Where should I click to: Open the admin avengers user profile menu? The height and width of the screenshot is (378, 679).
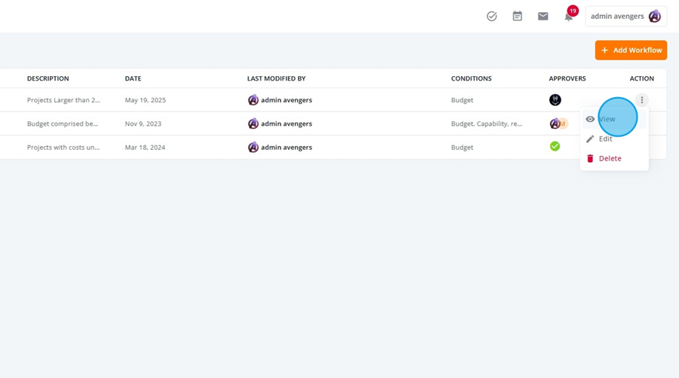(625, 17)
